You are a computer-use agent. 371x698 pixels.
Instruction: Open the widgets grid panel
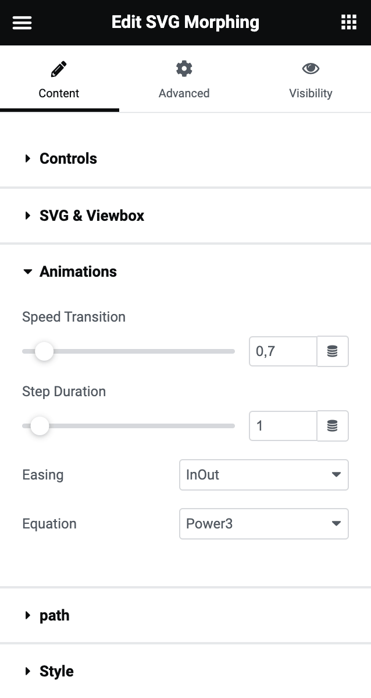click(348, 23)
